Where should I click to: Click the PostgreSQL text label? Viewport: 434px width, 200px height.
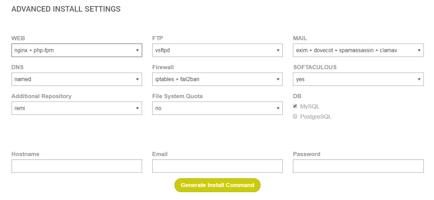[x=316, y=117]
